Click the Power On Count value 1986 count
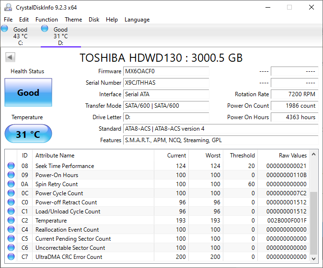 [295, 106]
